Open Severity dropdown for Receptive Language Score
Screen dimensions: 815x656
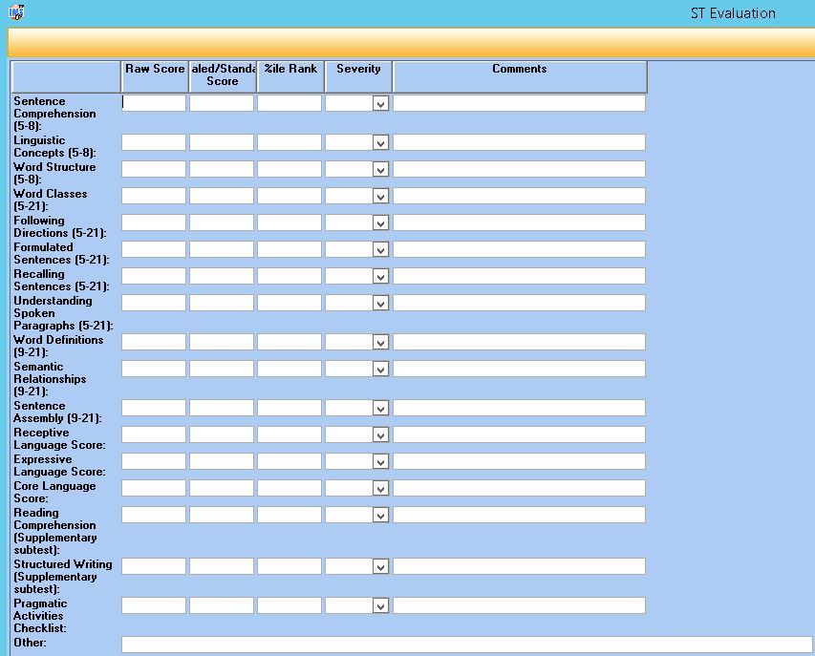coord(380,434)
